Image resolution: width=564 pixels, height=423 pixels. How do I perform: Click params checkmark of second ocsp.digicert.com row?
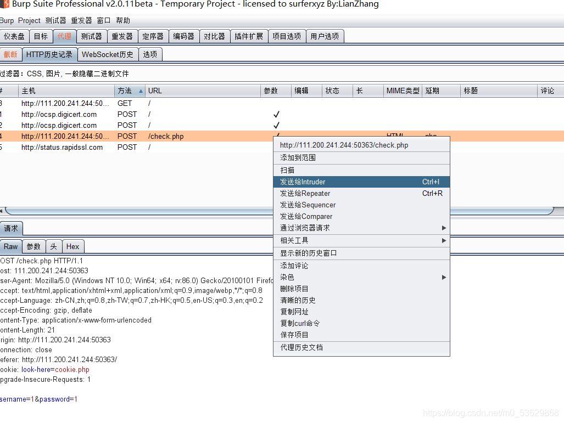coord(276,126)
